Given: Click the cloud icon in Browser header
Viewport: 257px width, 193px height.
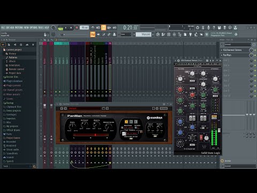Looking at the screenshot, I should (x=27, y=44).
